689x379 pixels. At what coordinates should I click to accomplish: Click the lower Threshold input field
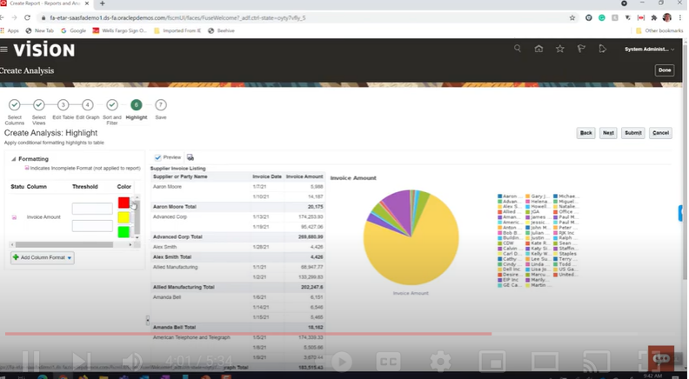pos(92,226)
